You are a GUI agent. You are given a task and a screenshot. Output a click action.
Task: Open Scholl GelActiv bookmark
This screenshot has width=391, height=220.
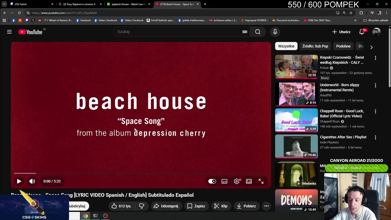coord(160,20)
